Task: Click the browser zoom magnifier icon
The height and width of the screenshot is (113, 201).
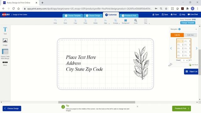Action: (x=161, y=8)
